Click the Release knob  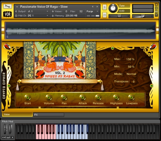(98, 97)
